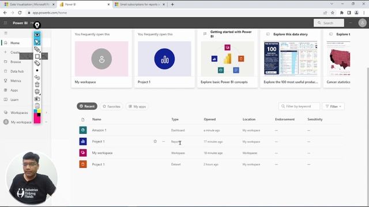
Task: Select the eraser tool in annotation toolbar
Action: (37, 63)
